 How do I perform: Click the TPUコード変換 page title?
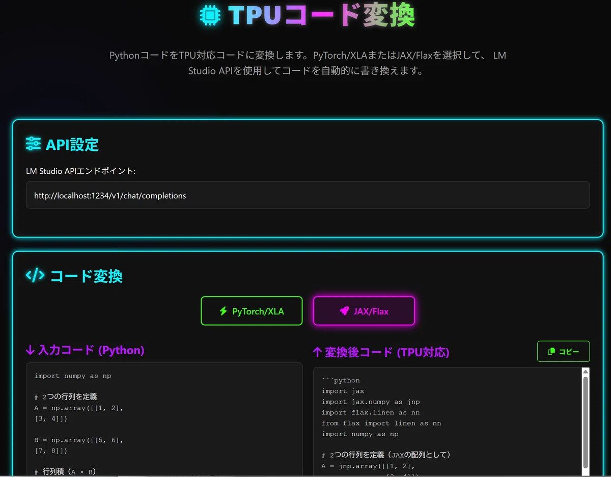click(x=321, y=15)
